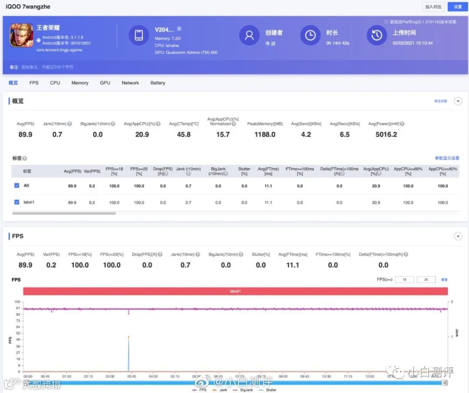Switch to the 概览 tab

tap(13, 83)
